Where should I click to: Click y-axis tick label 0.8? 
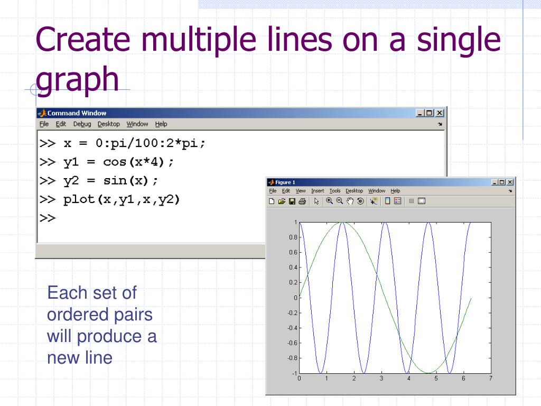pos(293,237)
